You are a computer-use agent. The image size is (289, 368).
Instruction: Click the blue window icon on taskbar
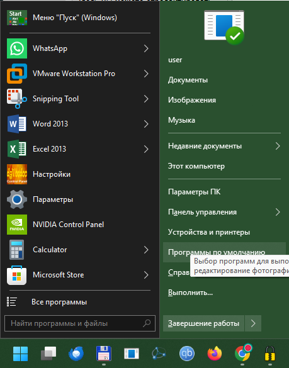click(132, 354)
